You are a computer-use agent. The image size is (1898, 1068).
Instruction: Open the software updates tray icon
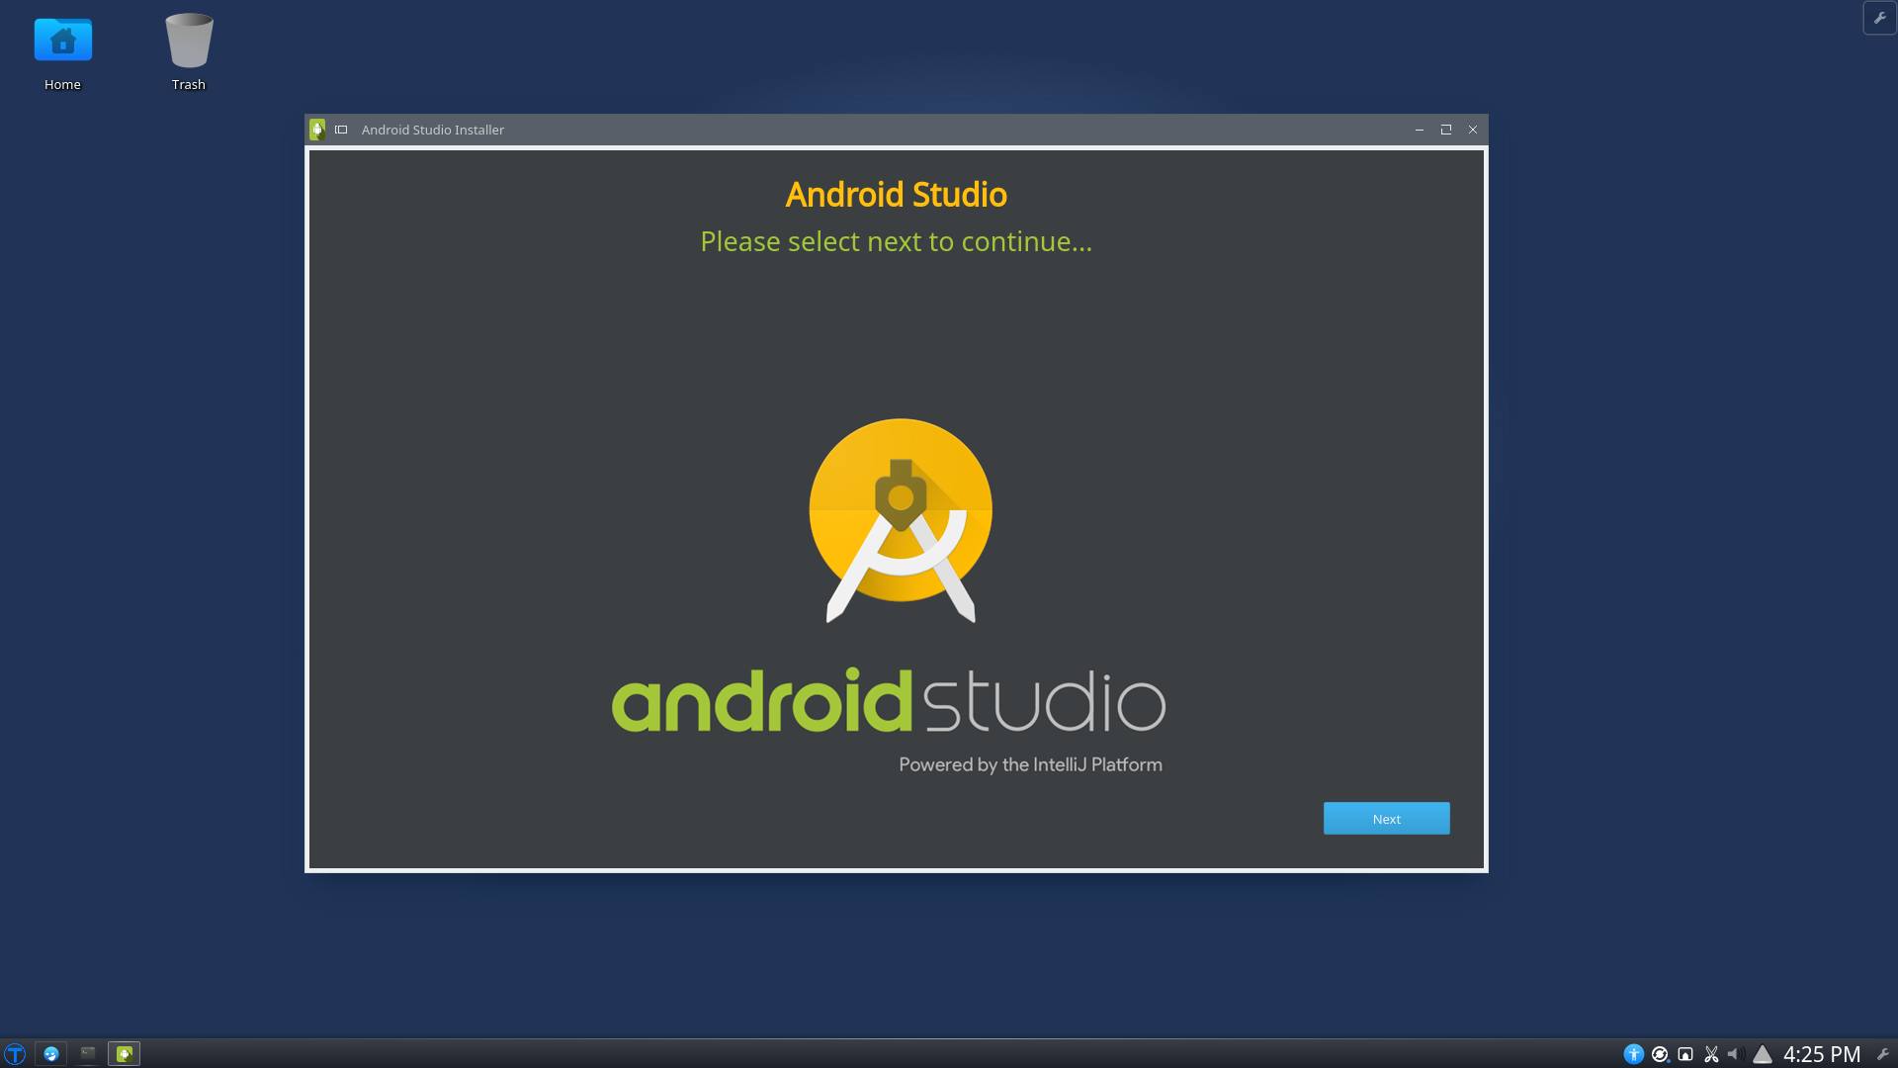tap(1661, 1054)
